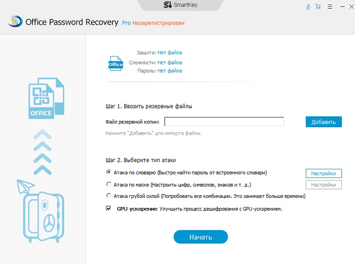Click the Добавить button to import file

coord(323,122)
